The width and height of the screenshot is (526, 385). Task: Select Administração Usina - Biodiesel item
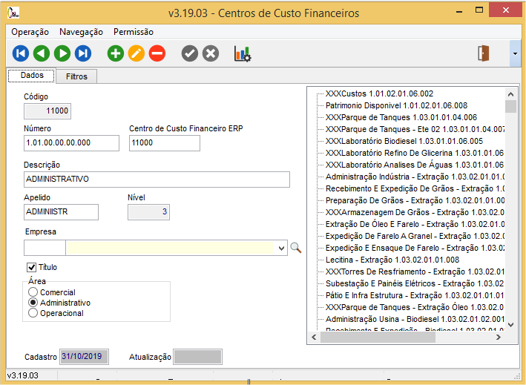pyautogui.click(x=415, y=319)
